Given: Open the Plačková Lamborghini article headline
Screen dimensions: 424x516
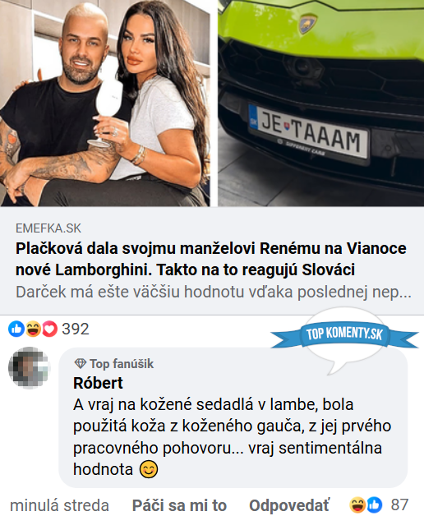Looking at the screenshot, I should coord(211,259).
